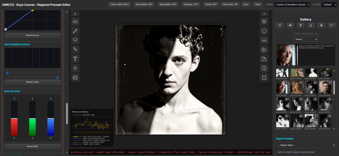
Task: Open the blonde woman thumbnail
Action: tap(297, 87)
